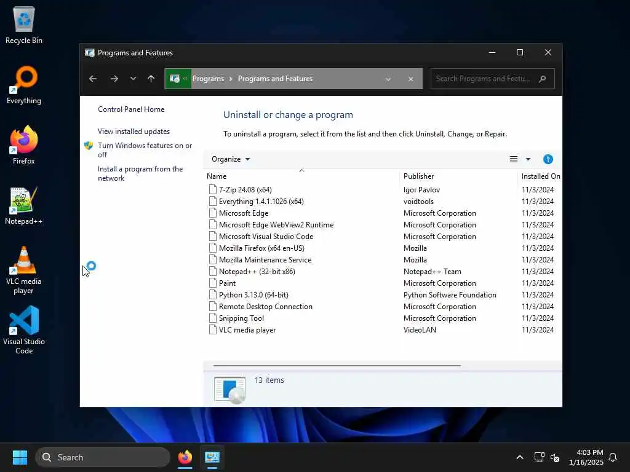Expand the view options dropdown arrow
This screenshot has width=630, height=472.
click(528, 159)
